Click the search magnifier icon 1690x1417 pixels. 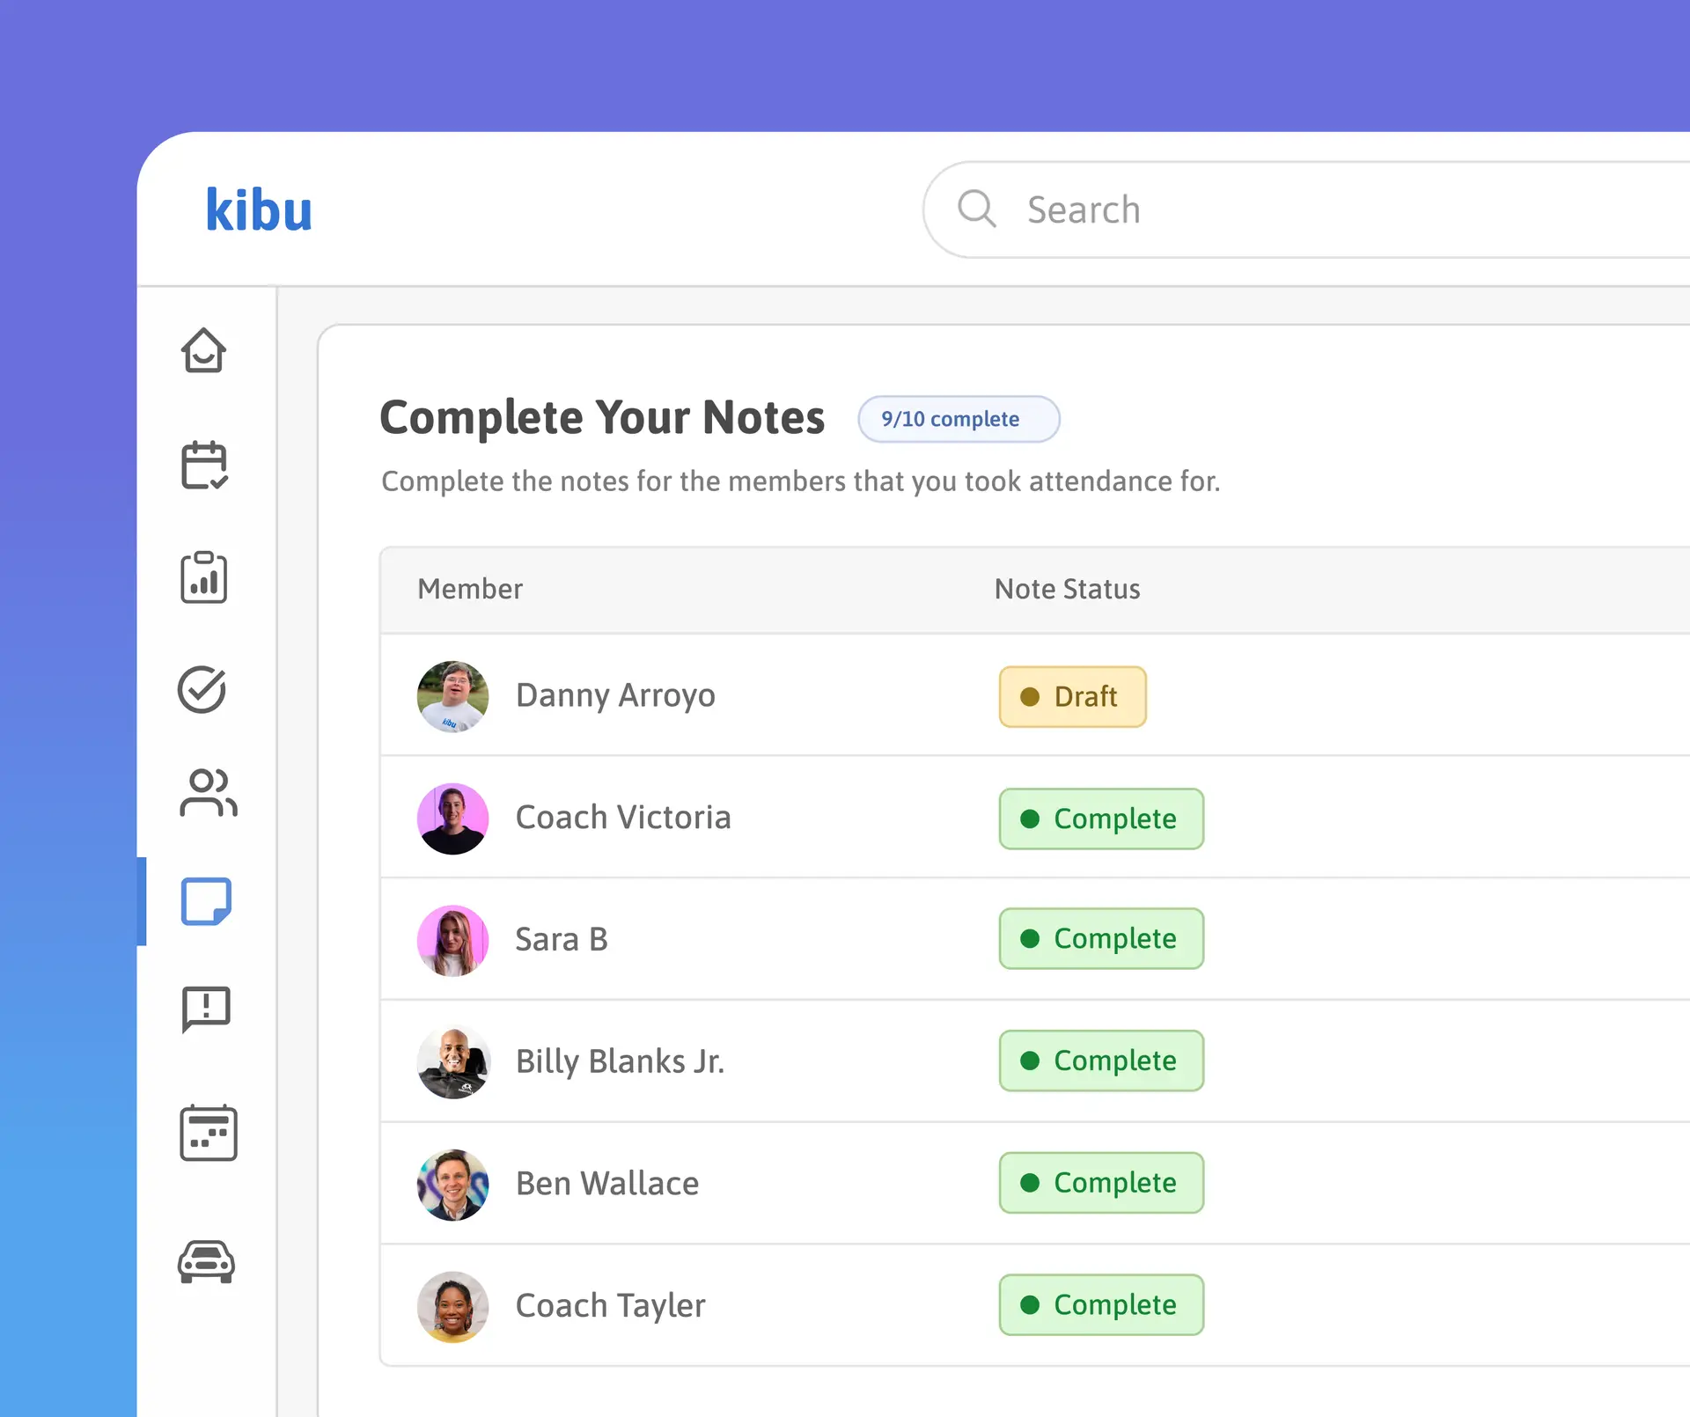pyautogui.click(x=977, y=210)
